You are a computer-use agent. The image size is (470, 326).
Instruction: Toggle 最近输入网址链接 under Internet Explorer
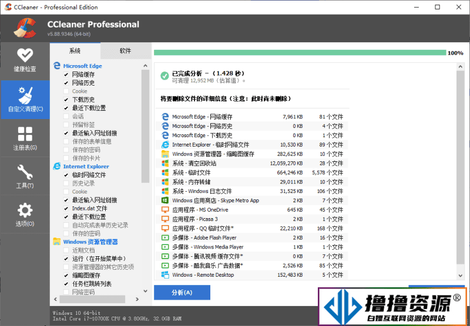66,200
